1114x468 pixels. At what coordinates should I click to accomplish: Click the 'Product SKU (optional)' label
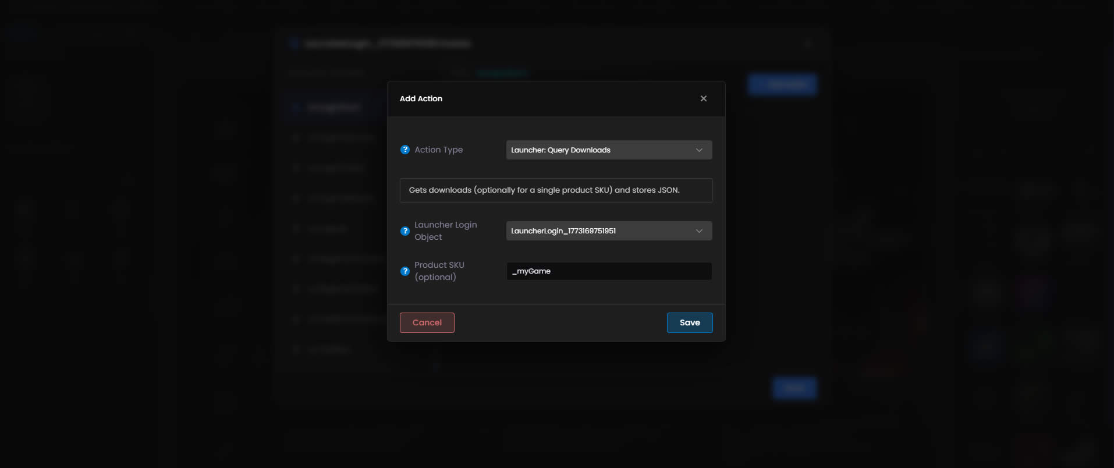(439, 271)
